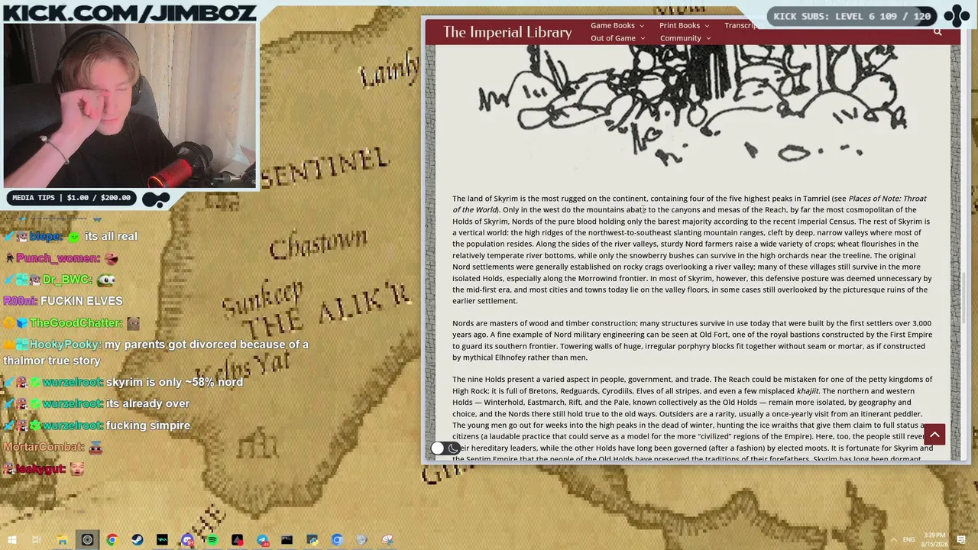
Task: Open Task View on the taskbar
Action: (x=37, y=540)
